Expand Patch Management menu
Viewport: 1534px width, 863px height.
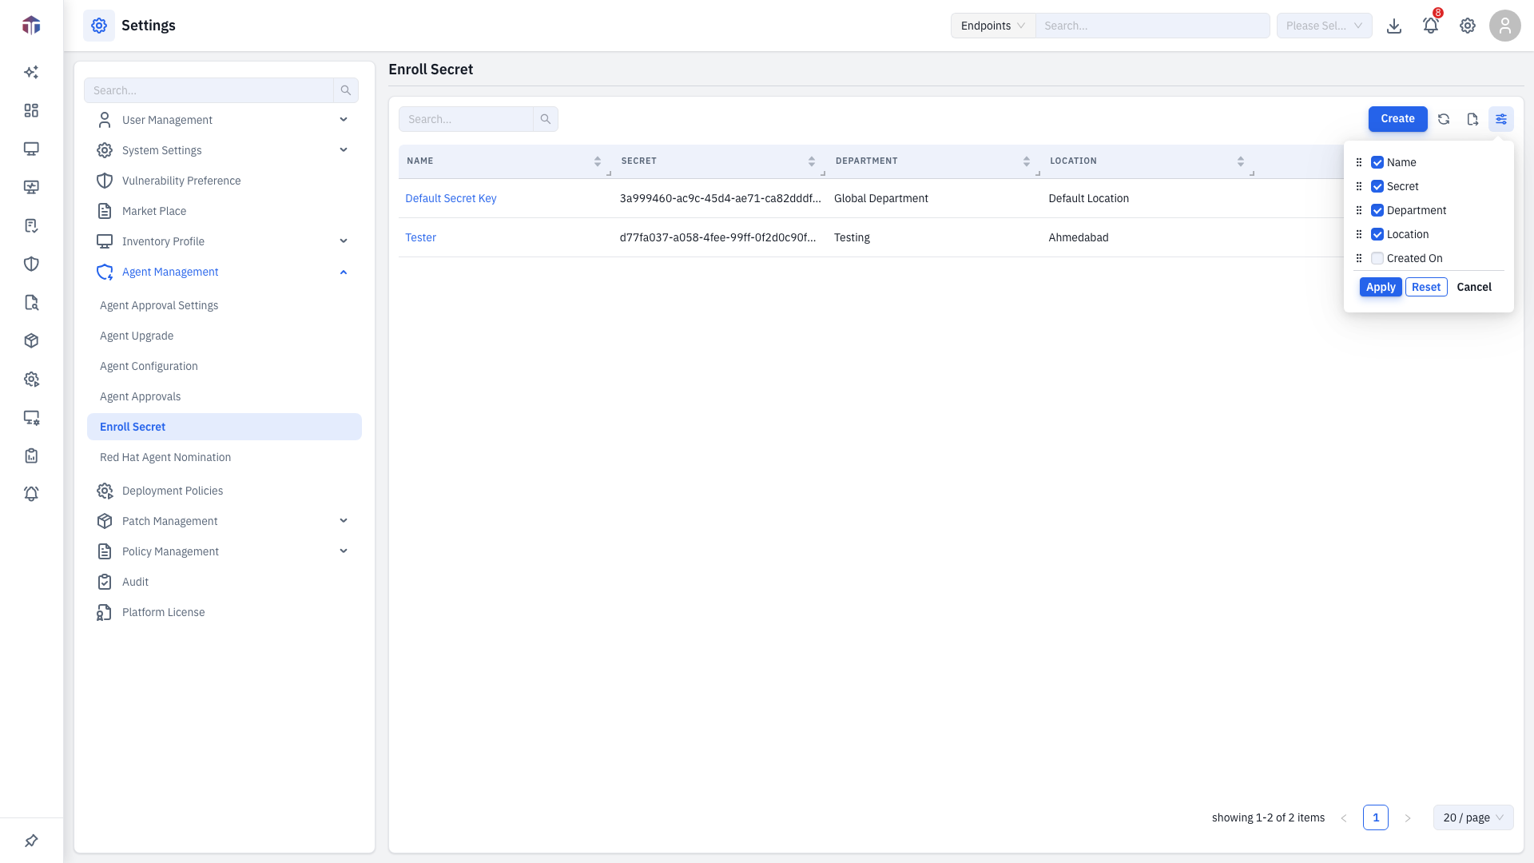point(224,521)
